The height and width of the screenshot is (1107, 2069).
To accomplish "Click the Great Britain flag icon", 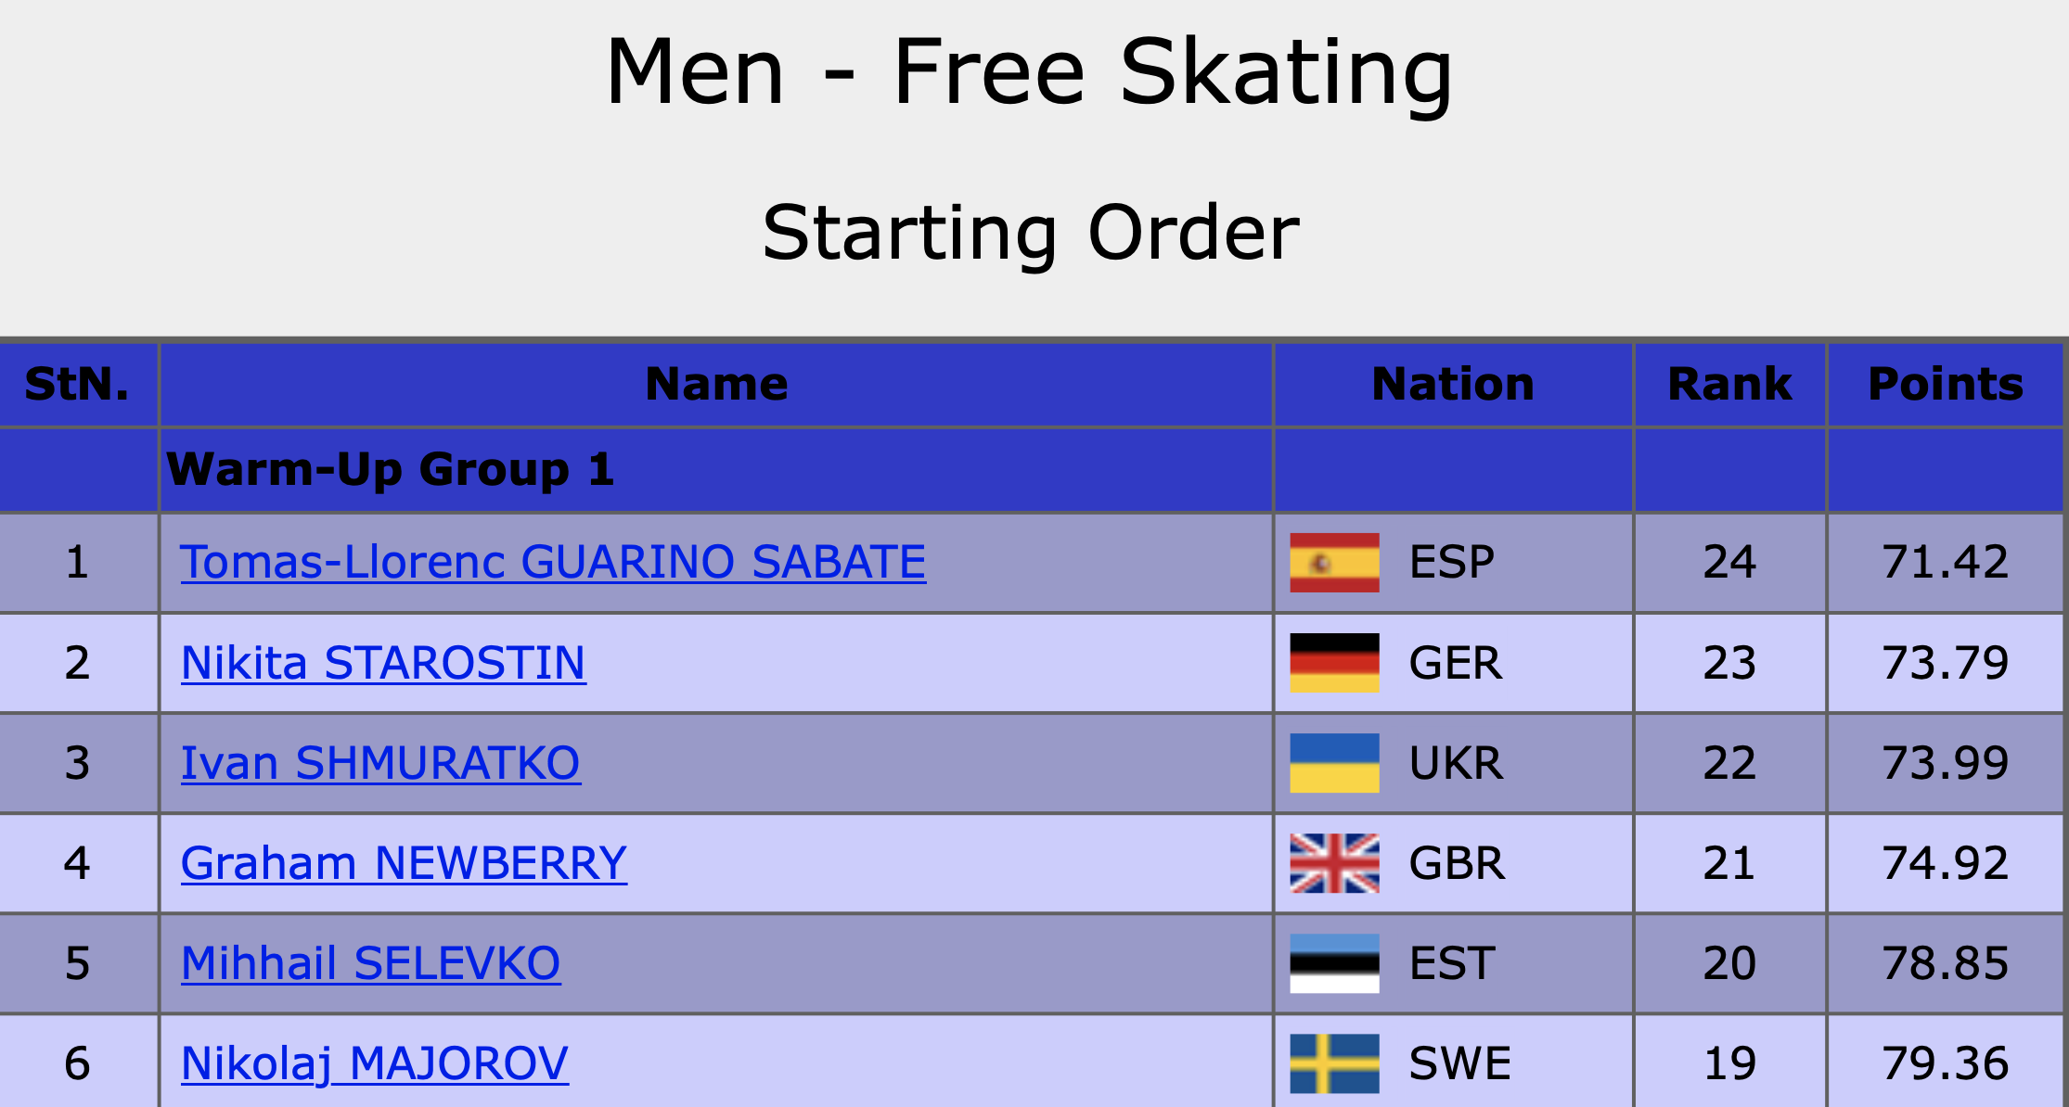I will click(x=1334, y=863).
